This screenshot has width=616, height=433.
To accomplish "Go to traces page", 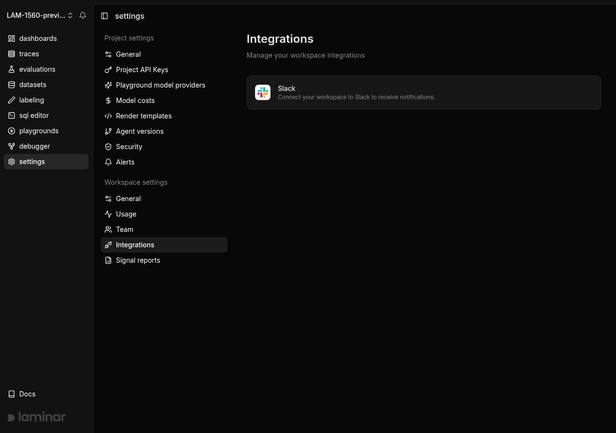I will [x=46, y=54].
